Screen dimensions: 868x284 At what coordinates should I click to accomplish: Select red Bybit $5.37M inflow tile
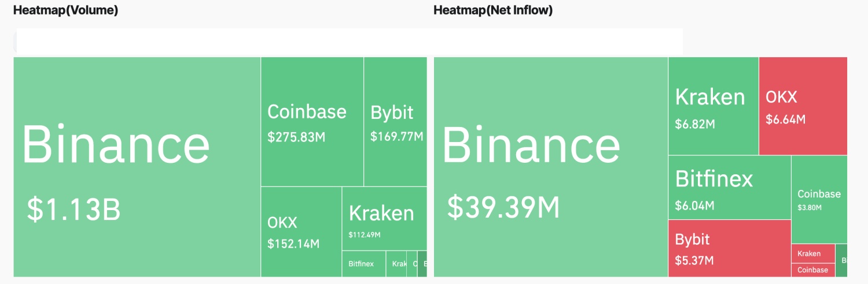click(730, 249)
